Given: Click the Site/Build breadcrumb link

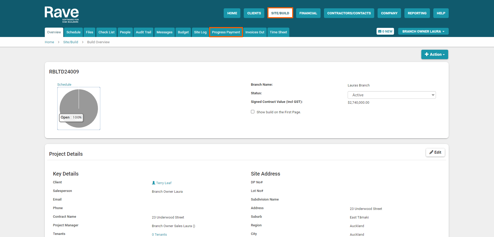Looking at the screenshot, I should click(x=71, y=42).
